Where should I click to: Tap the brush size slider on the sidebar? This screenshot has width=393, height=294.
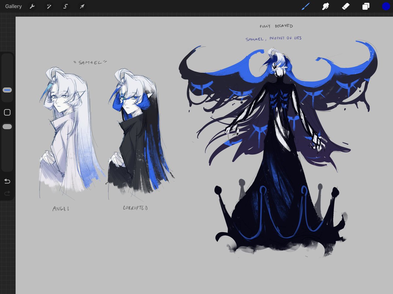(x=7, y=91)
